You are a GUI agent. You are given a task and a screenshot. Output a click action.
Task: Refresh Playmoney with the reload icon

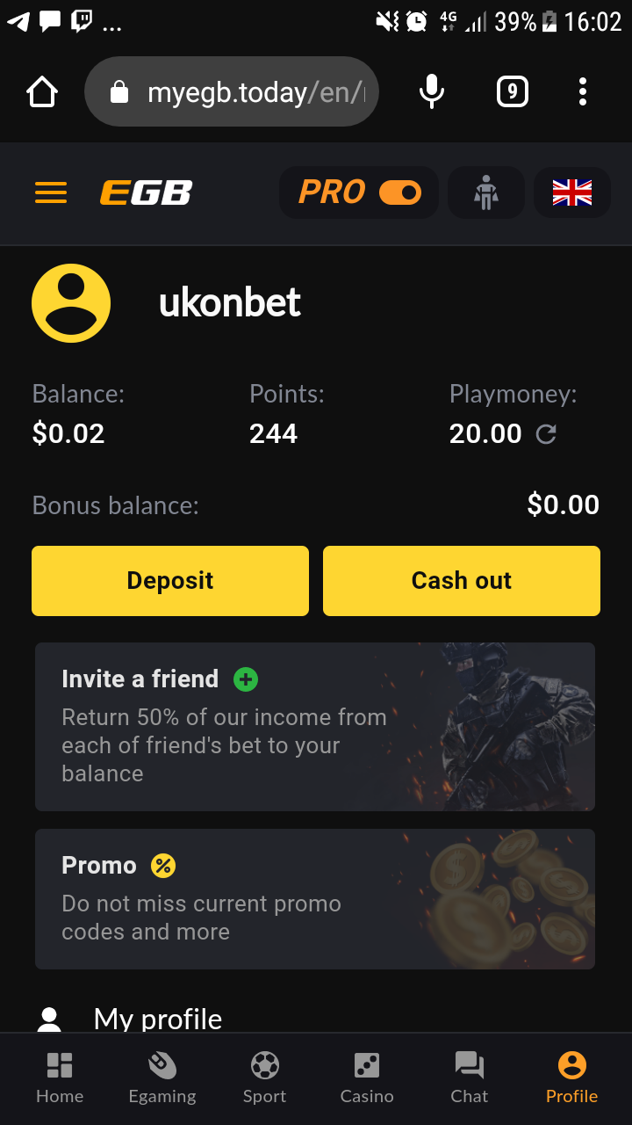click(546, 434)
